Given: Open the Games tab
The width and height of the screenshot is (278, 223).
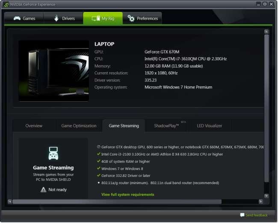Looking at the screenshot, I should click(24, 18).
